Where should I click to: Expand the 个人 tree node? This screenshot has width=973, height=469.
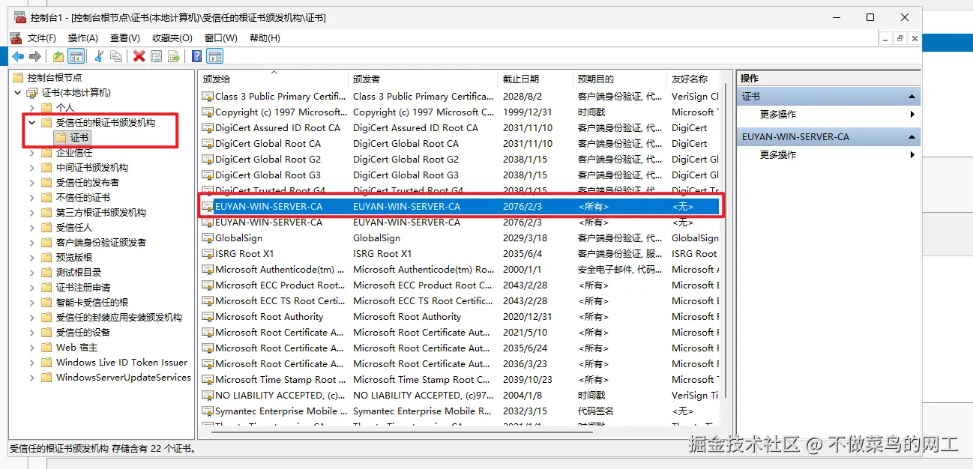coord(32,107)
